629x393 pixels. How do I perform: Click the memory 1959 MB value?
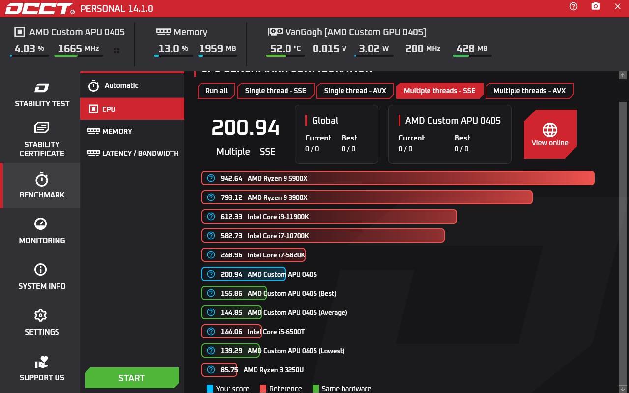click(218, 48)
